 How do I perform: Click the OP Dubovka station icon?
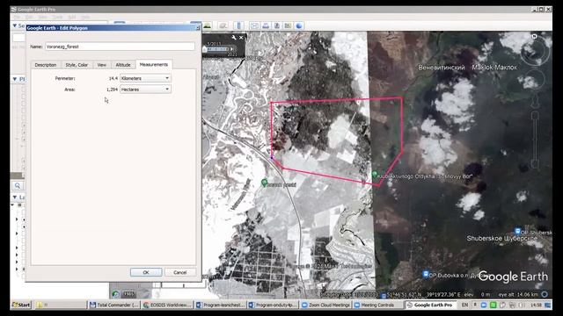point(426,275)
